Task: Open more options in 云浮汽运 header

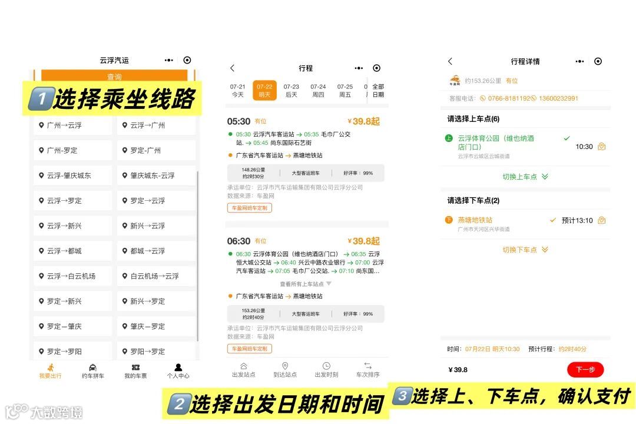Action: (x=169, y=60)
